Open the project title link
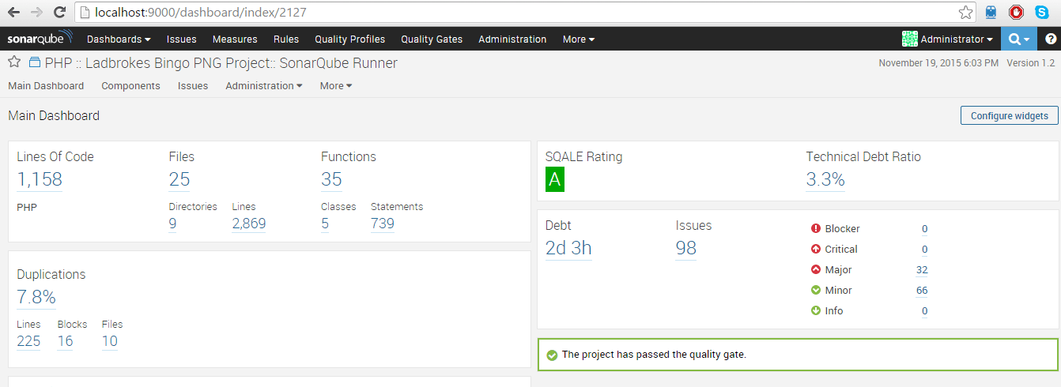Viewport: 1061px width, 387px height. pyautogui.click(x=221, y=63)
